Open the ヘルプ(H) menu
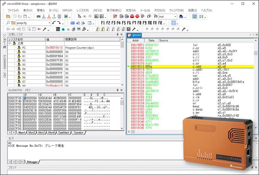This screenshot has width=259, height=175. point(206,11)
